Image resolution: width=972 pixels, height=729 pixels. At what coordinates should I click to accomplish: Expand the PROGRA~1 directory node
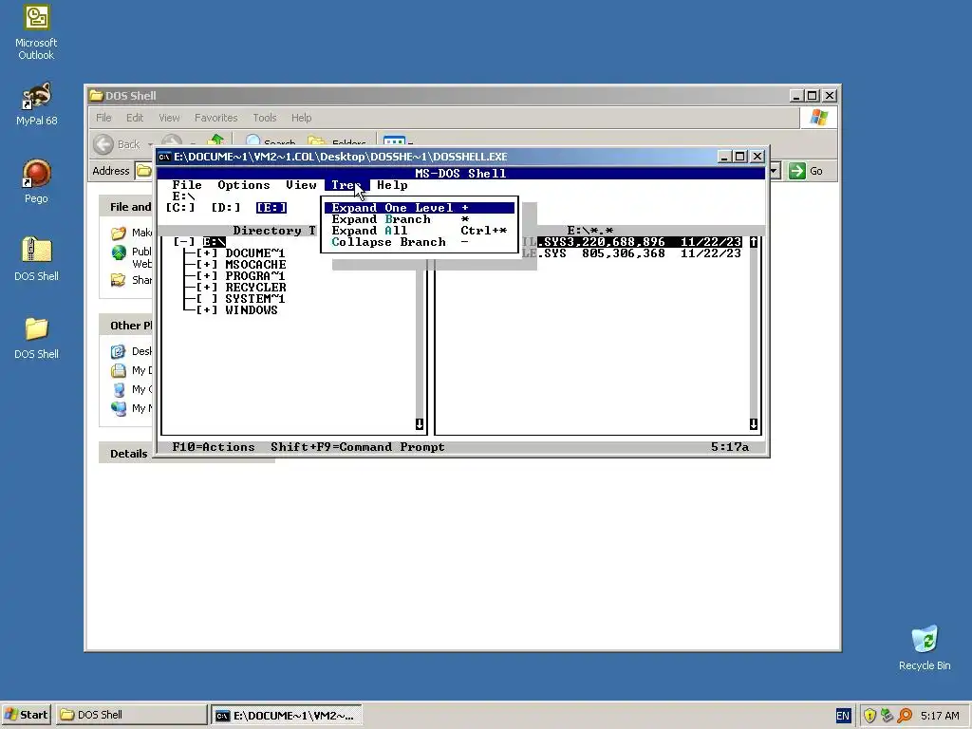pos(207,276)
